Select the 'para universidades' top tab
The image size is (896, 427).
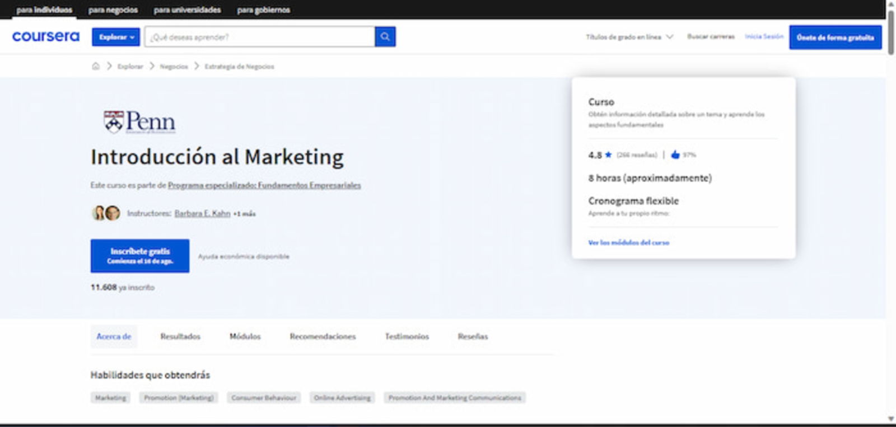click(x=187, y=10)
